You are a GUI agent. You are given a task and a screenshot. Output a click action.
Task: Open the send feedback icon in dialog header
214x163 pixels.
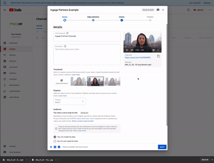point(158,10)
